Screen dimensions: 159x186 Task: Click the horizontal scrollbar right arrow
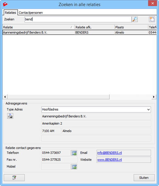[154, 97]
